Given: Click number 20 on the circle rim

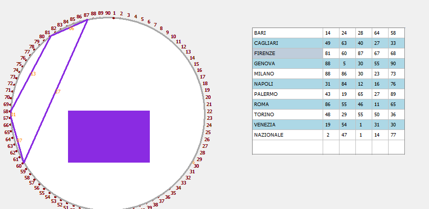Looking at the screenshot, I should pyautogui.click(x=208, y=97).
